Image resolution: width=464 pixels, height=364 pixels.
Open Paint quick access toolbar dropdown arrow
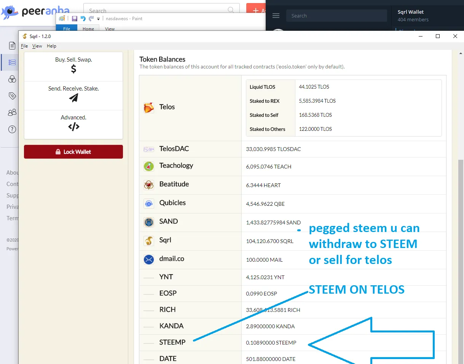coord(98,19)
